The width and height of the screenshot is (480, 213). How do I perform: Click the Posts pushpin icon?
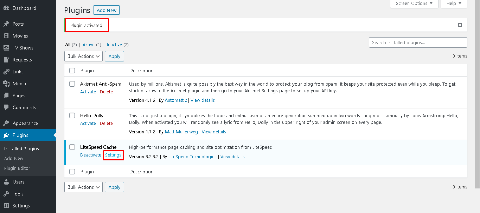[6, 24]
